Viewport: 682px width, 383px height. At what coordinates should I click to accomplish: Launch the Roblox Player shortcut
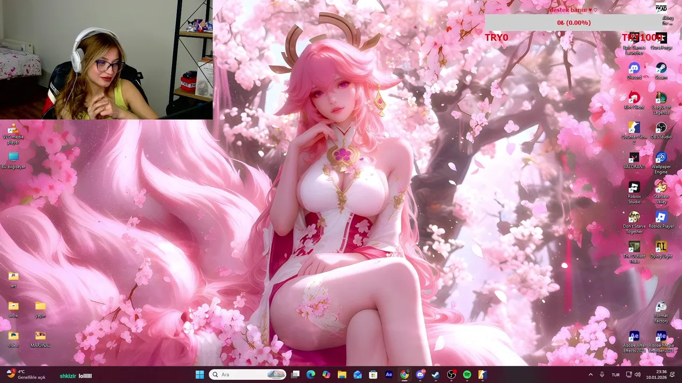pyautogui.click(x=661, y=220)
